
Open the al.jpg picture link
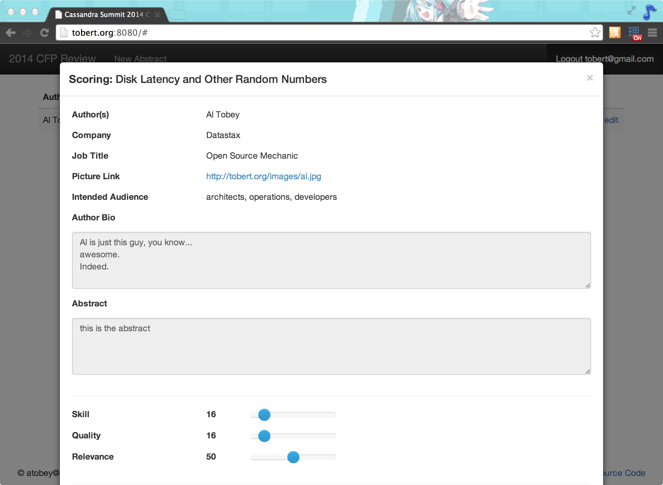click(x=263, y=176)
